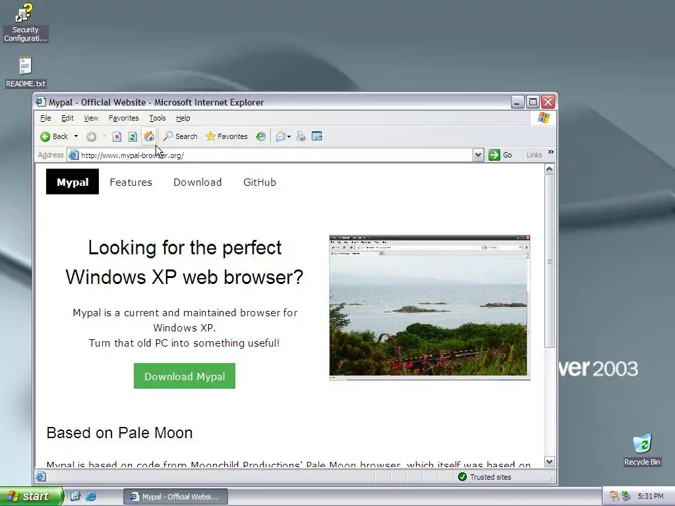
Task: Expand the Links toolbar chevron
Action: pyautogui.click(x=550, y=152)
